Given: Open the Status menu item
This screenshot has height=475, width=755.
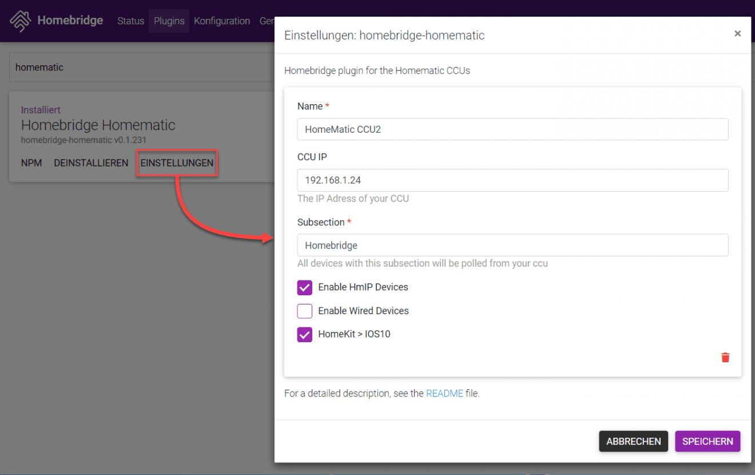Looking at the screenshot, I should coord(130,21).
